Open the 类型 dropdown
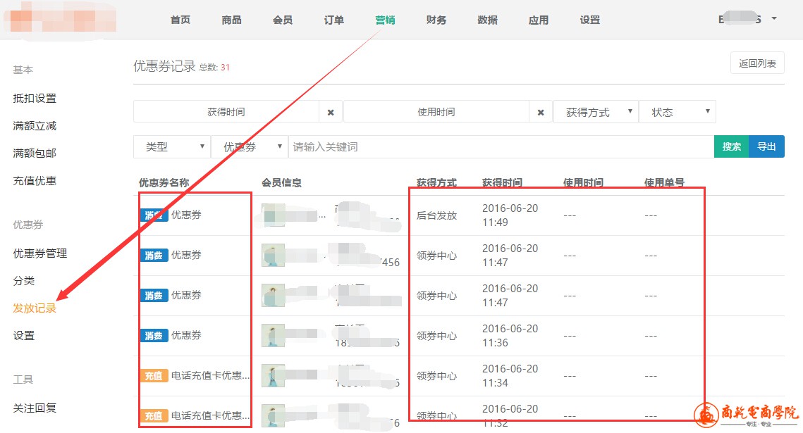This screenshot has width=803, height=433. [x=171, y=146]
